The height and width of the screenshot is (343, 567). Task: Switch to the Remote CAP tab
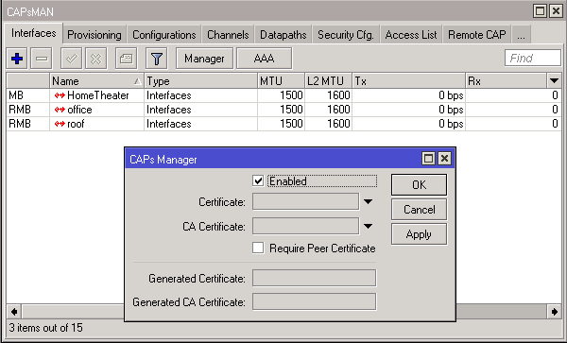click(x=477, y=35)
